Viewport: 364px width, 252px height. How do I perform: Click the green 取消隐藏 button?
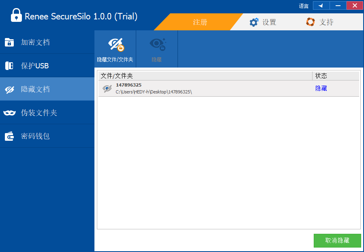pyautogui.click(x=337, y=240)
